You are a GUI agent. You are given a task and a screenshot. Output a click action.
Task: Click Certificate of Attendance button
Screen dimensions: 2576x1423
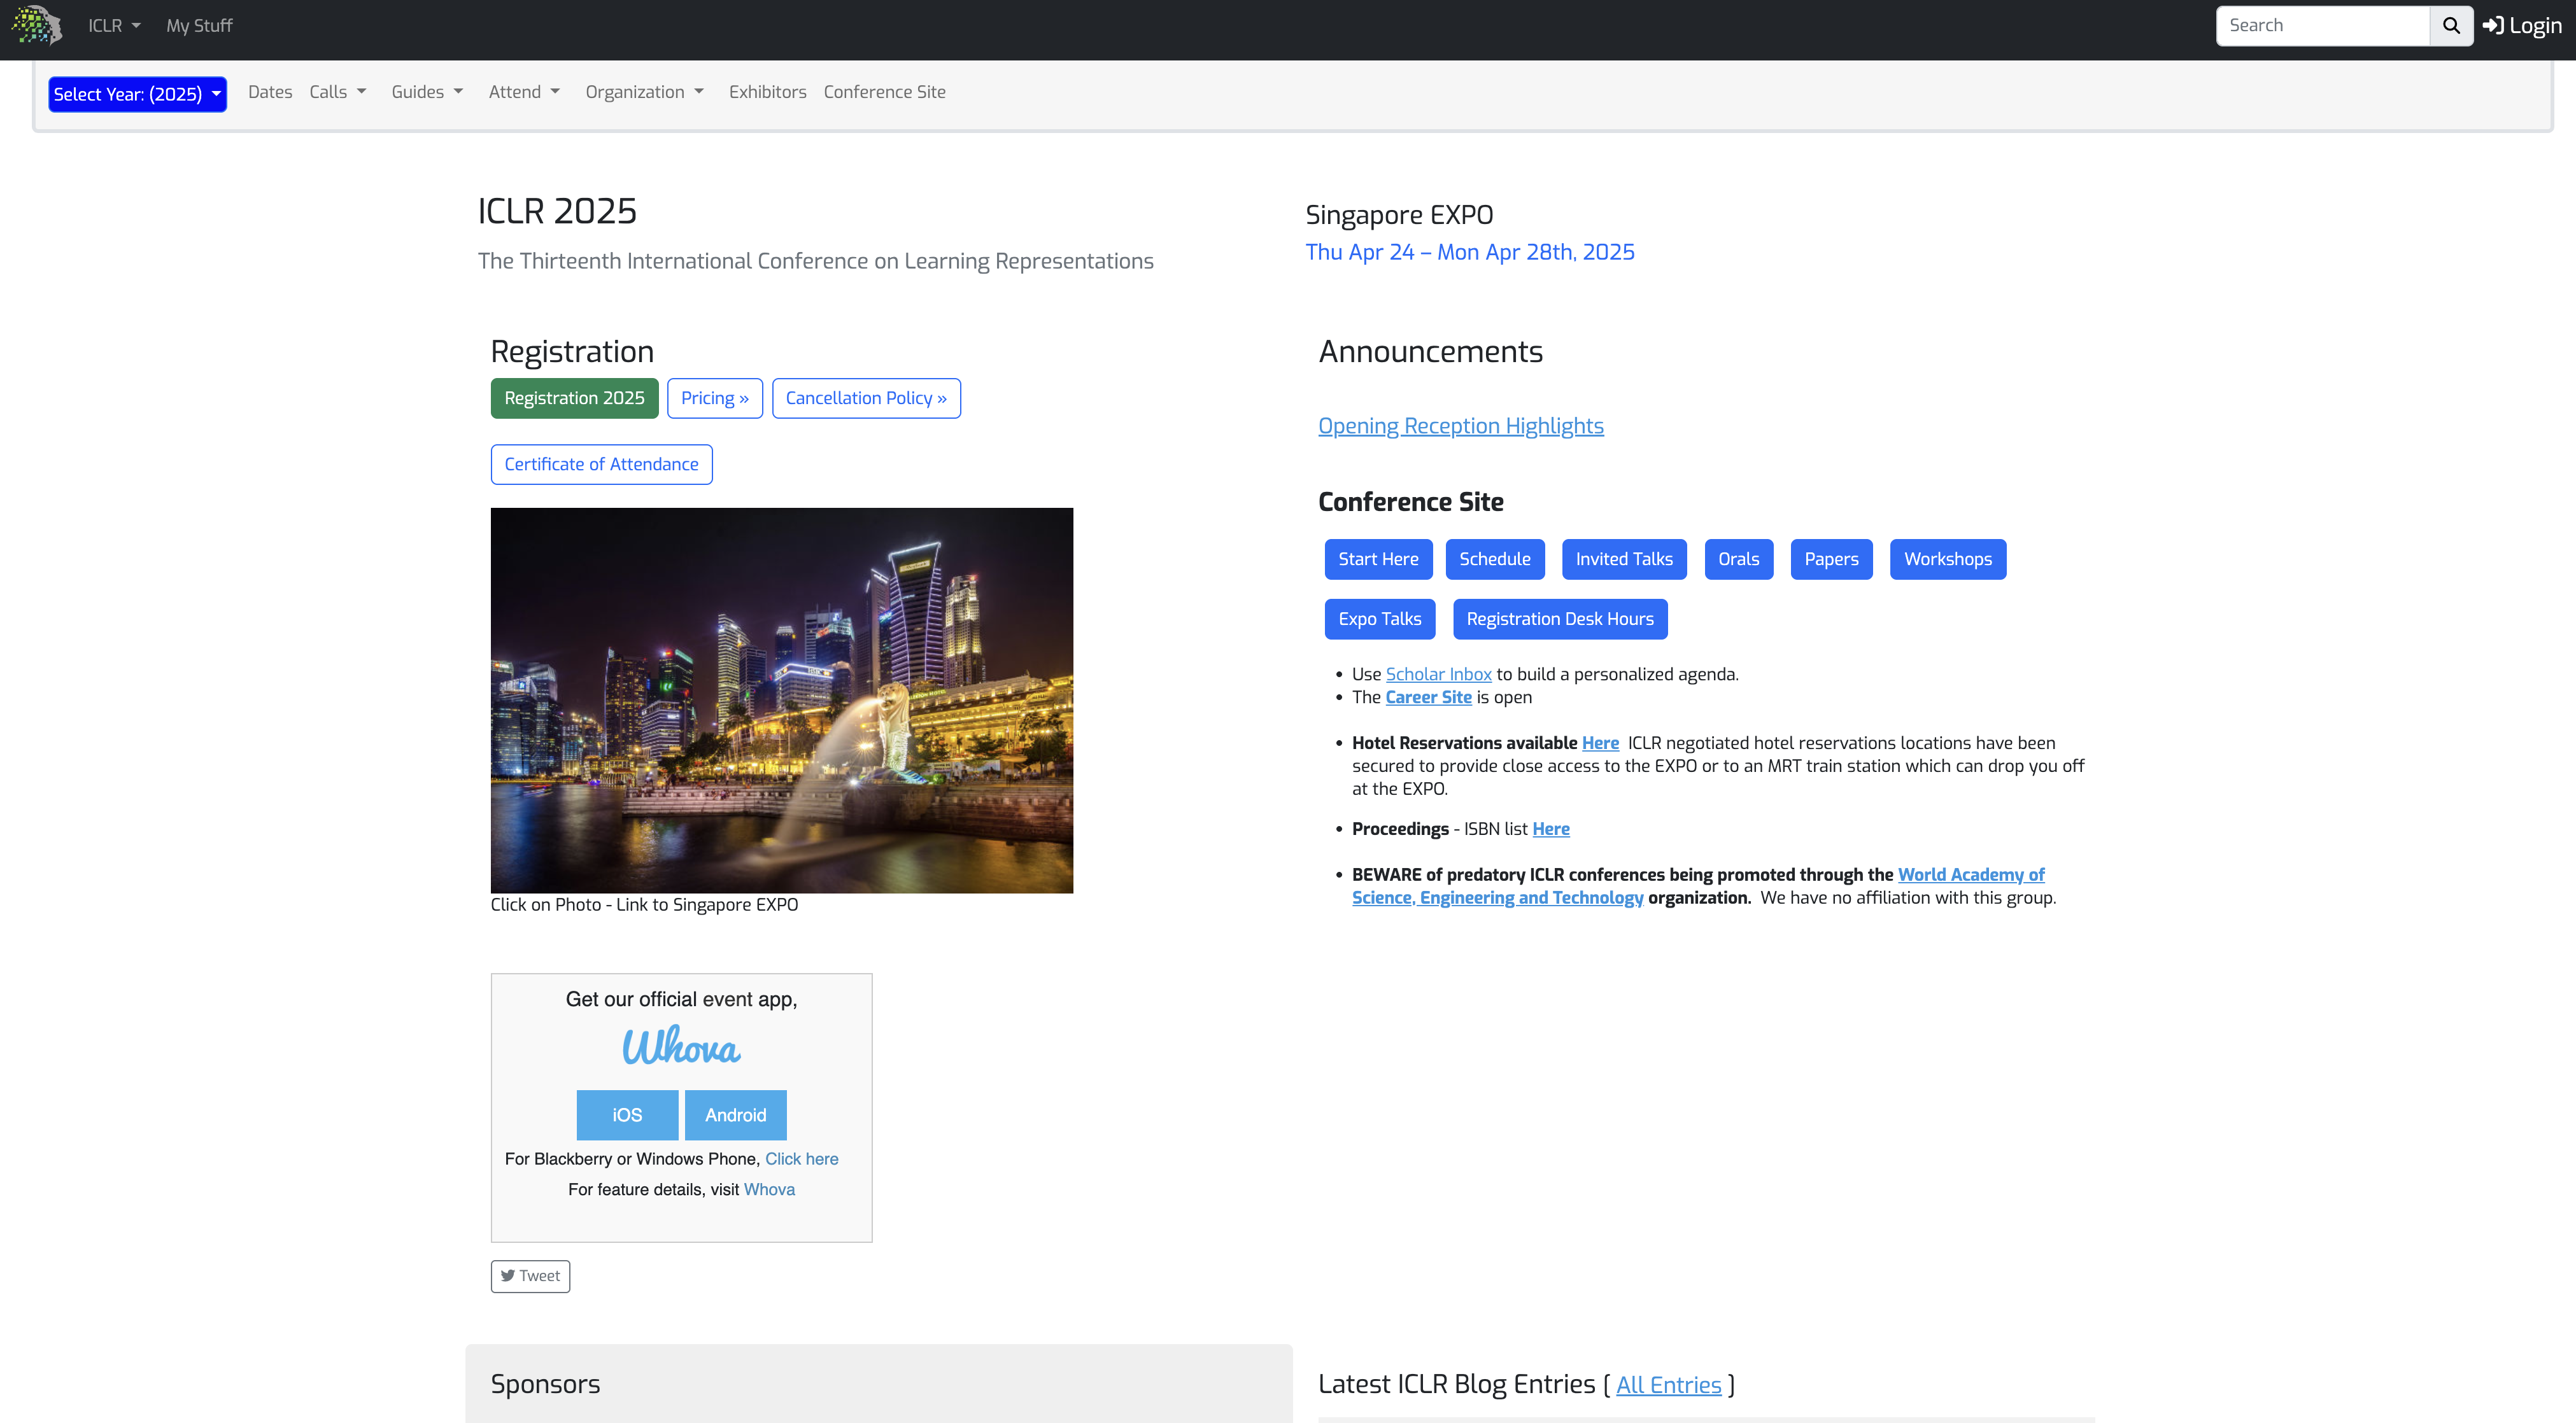point(601,464)
